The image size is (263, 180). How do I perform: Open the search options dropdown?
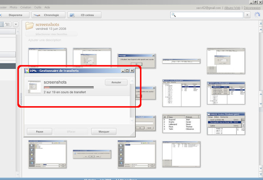tap(247, 15)
